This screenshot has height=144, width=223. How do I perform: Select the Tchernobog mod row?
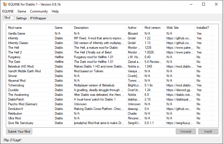pyautogui.click(x=112, y=85)
